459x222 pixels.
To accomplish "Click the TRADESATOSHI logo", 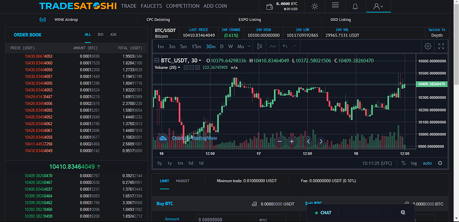I will click(78, 6).
